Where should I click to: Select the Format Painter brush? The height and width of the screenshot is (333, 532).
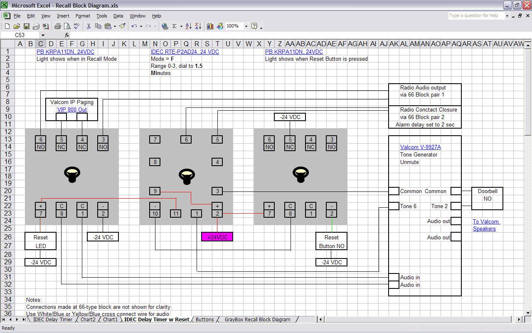pos(122,26)
